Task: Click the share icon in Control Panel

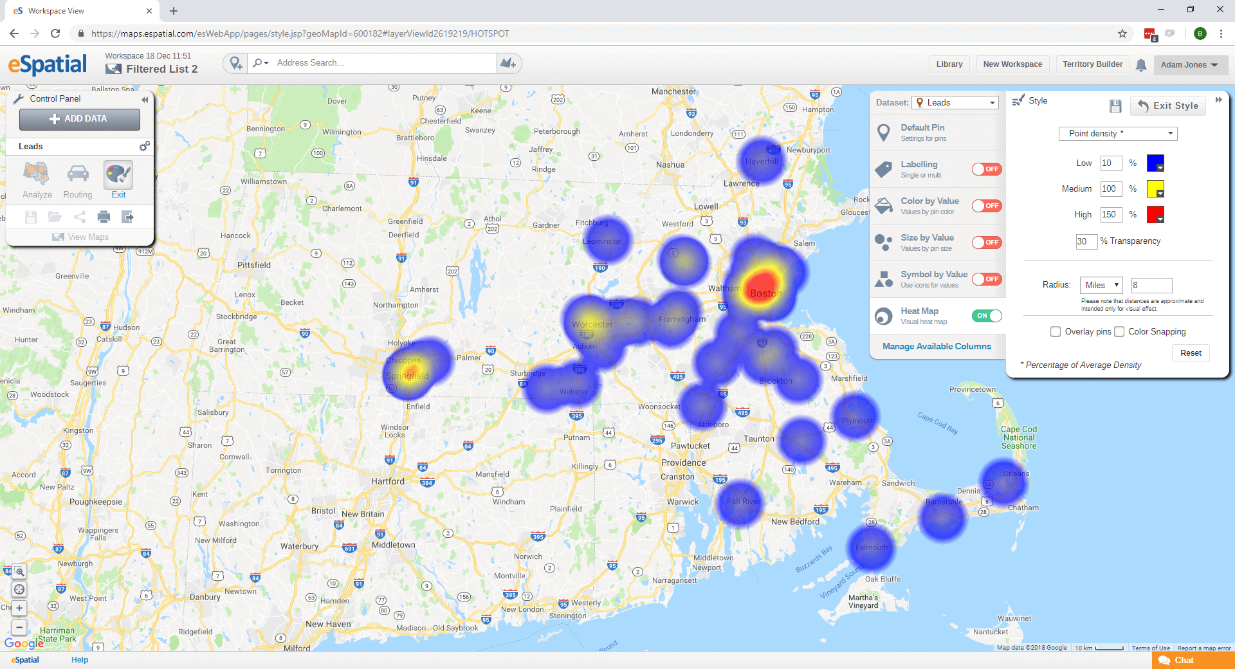Action: click(x=80, y=217)
